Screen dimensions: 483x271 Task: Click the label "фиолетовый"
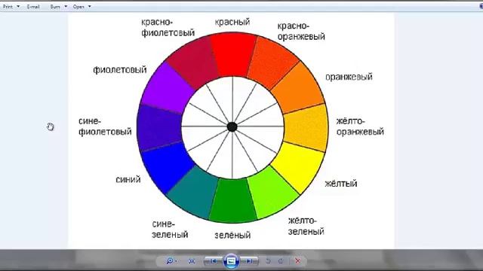coord(120,70)
